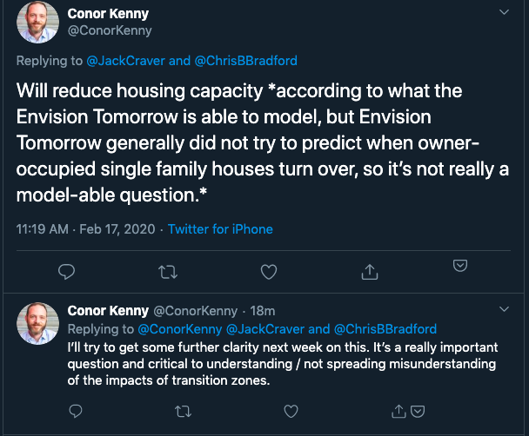Share the main tweet via upload icon
This screenshot has width=529, height=436.
point(370,272)
